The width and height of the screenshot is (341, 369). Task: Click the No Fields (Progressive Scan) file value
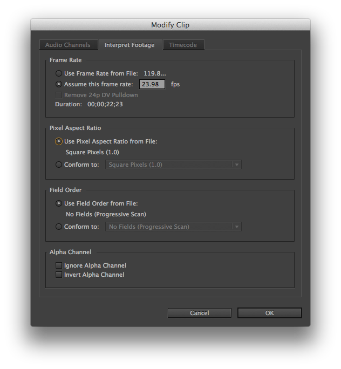pyautogui.click(x=106, y=214)
